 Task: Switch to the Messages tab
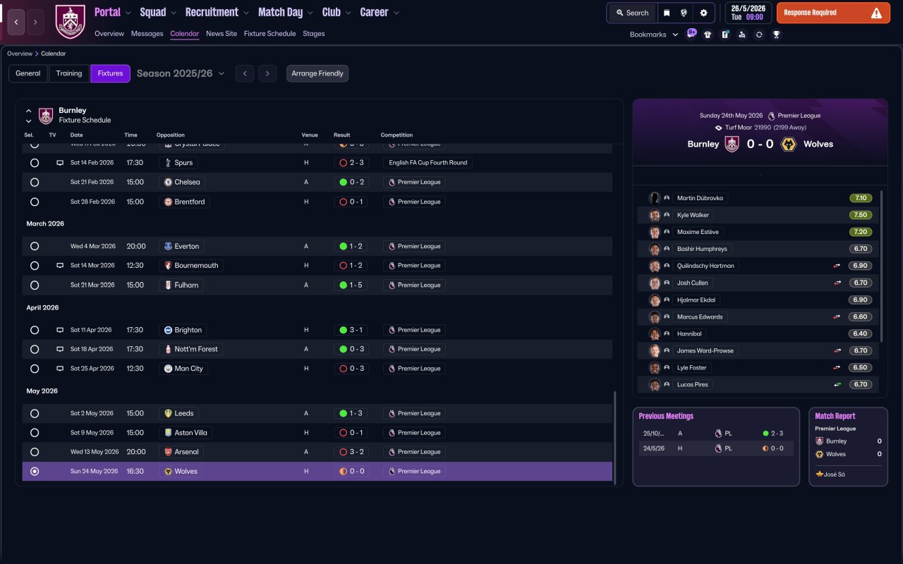(147, 34)
